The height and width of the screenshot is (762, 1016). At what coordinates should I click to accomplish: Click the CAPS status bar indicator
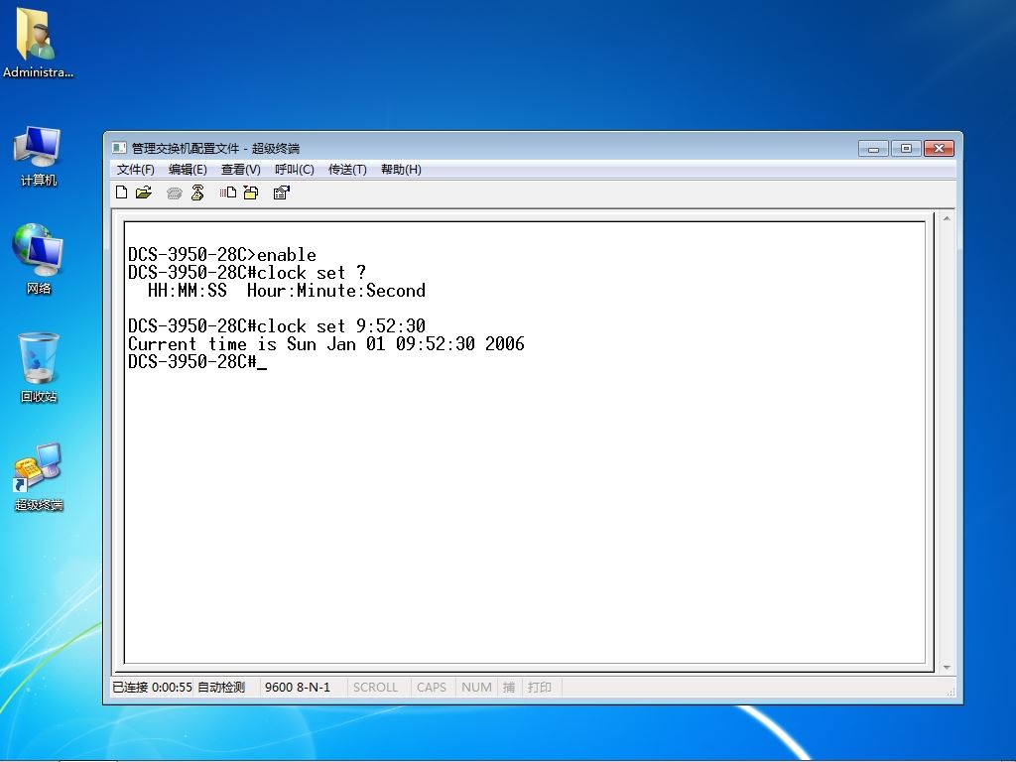pyautogui.click(x=432, y=687)
